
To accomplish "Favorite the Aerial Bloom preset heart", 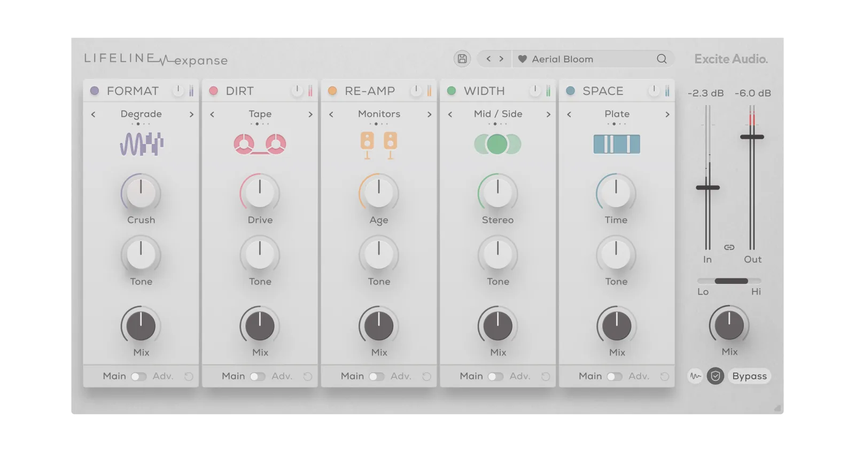I will [523, 59].
